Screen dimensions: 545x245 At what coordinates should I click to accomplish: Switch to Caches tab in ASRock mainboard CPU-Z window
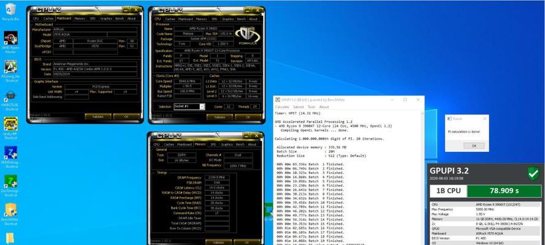click(x=48, y=18)
